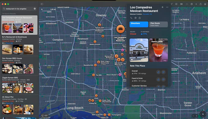The image size is (208, 119).
Task: Open the Look Around binoculars
Action: [x=187, y=4]
